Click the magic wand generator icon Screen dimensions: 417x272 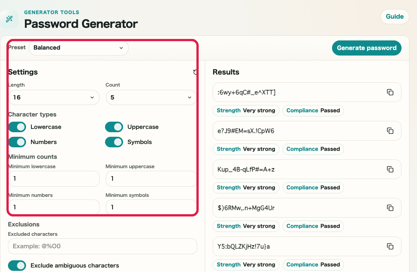[9, 19]
